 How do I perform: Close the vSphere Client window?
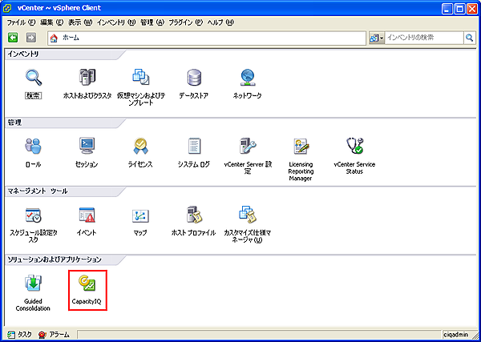(x=471, y=9)
